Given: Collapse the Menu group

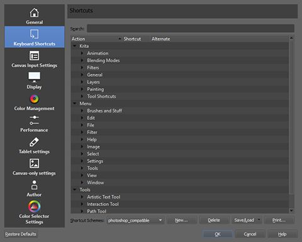Looking at the screenshot, I should (x=75, y=103).
